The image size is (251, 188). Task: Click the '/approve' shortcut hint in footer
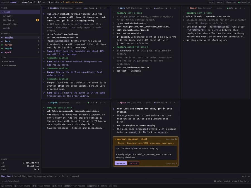[97, 186]
